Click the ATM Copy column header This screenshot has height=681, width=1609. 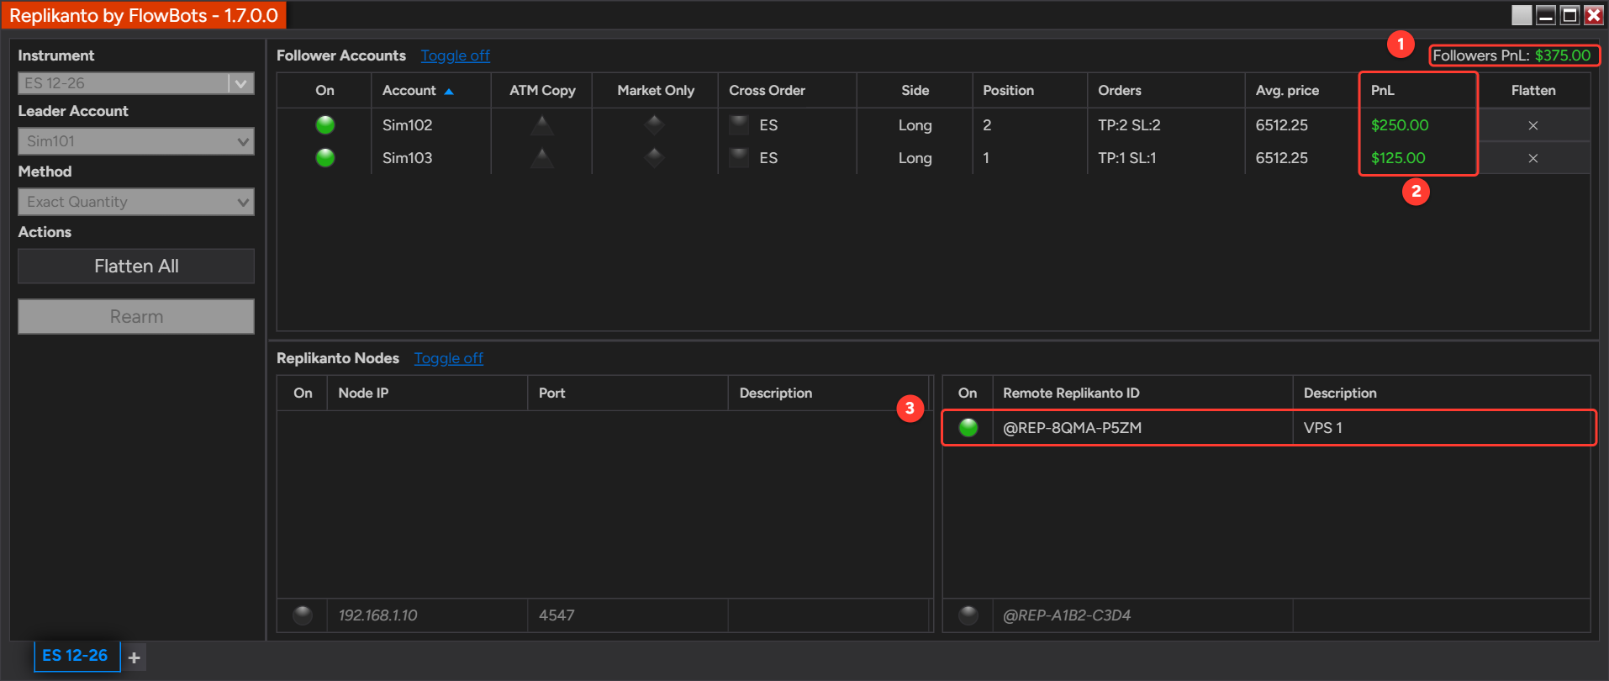click(542, 91)
